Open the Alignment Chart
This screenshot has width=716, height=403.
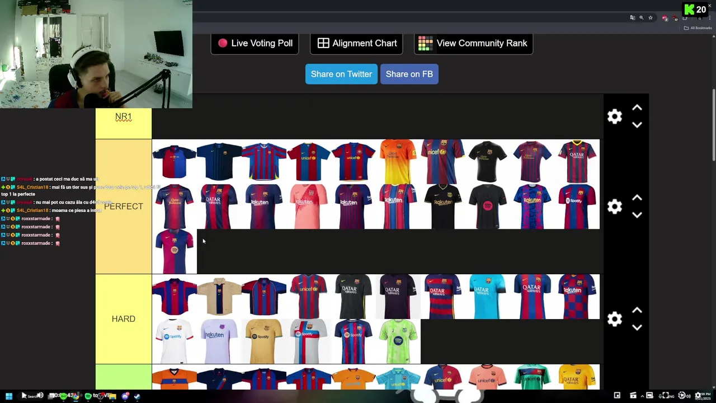click(x=356, y=43)
